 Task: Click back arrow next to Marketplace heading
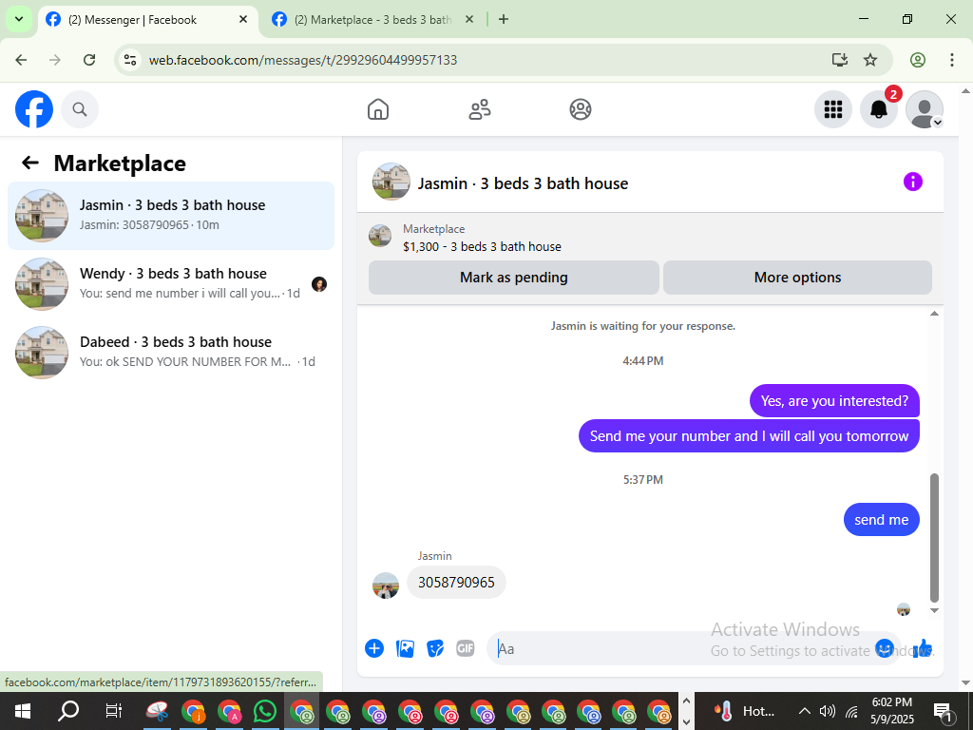[30, 163]
